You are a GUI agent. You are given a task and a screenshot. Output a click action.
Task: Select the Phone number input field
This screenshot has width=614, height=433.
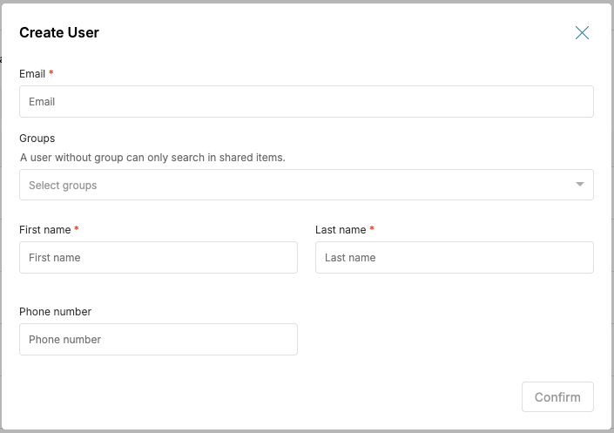(158, 340)
